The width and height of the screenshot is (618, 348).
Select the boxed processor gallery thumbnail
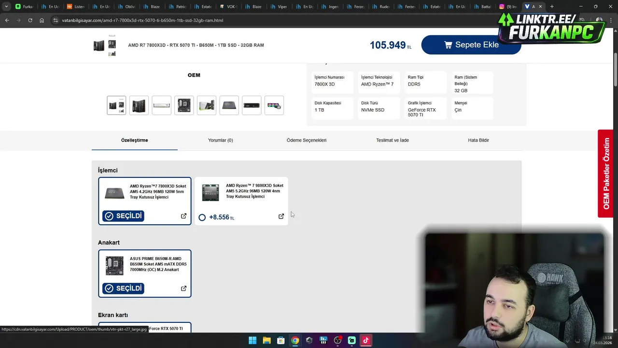pos(229,105)
